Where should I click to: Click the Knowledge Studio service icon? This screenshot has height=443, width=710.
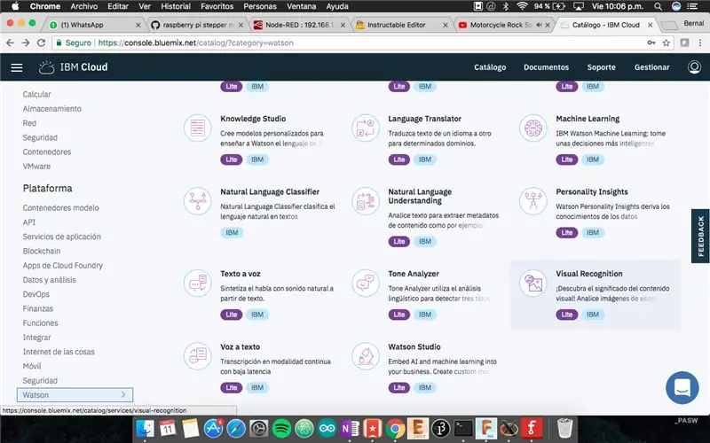197,128
